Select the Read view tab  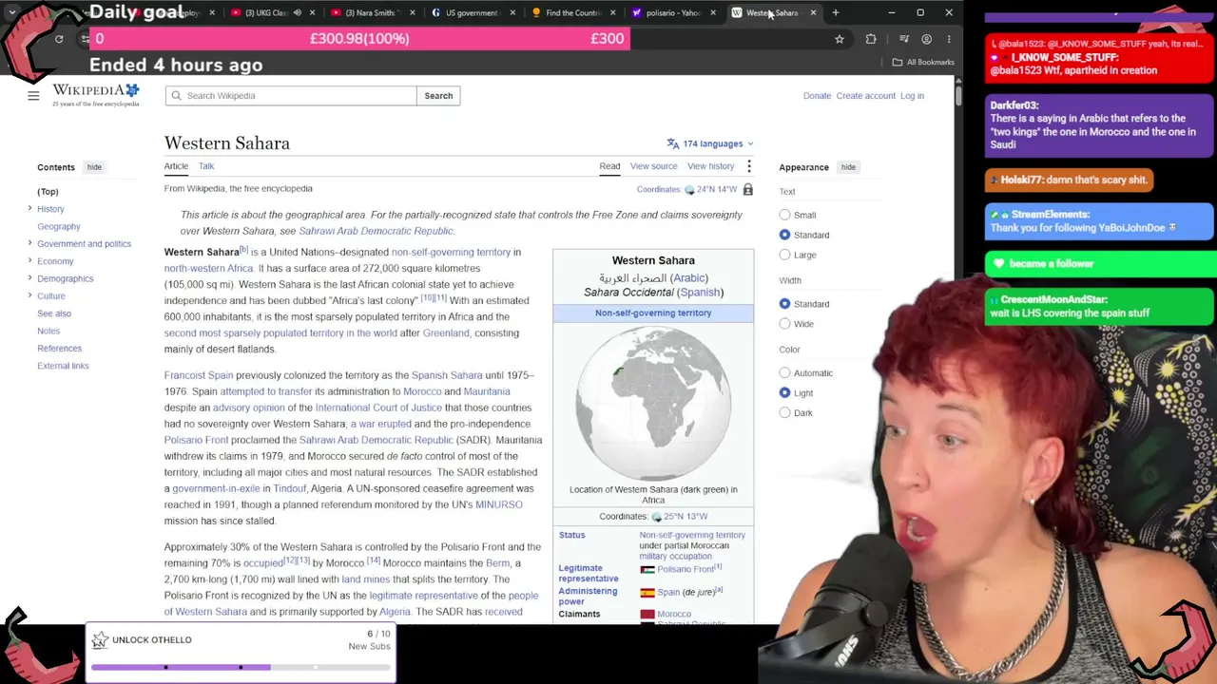point(609,166)
